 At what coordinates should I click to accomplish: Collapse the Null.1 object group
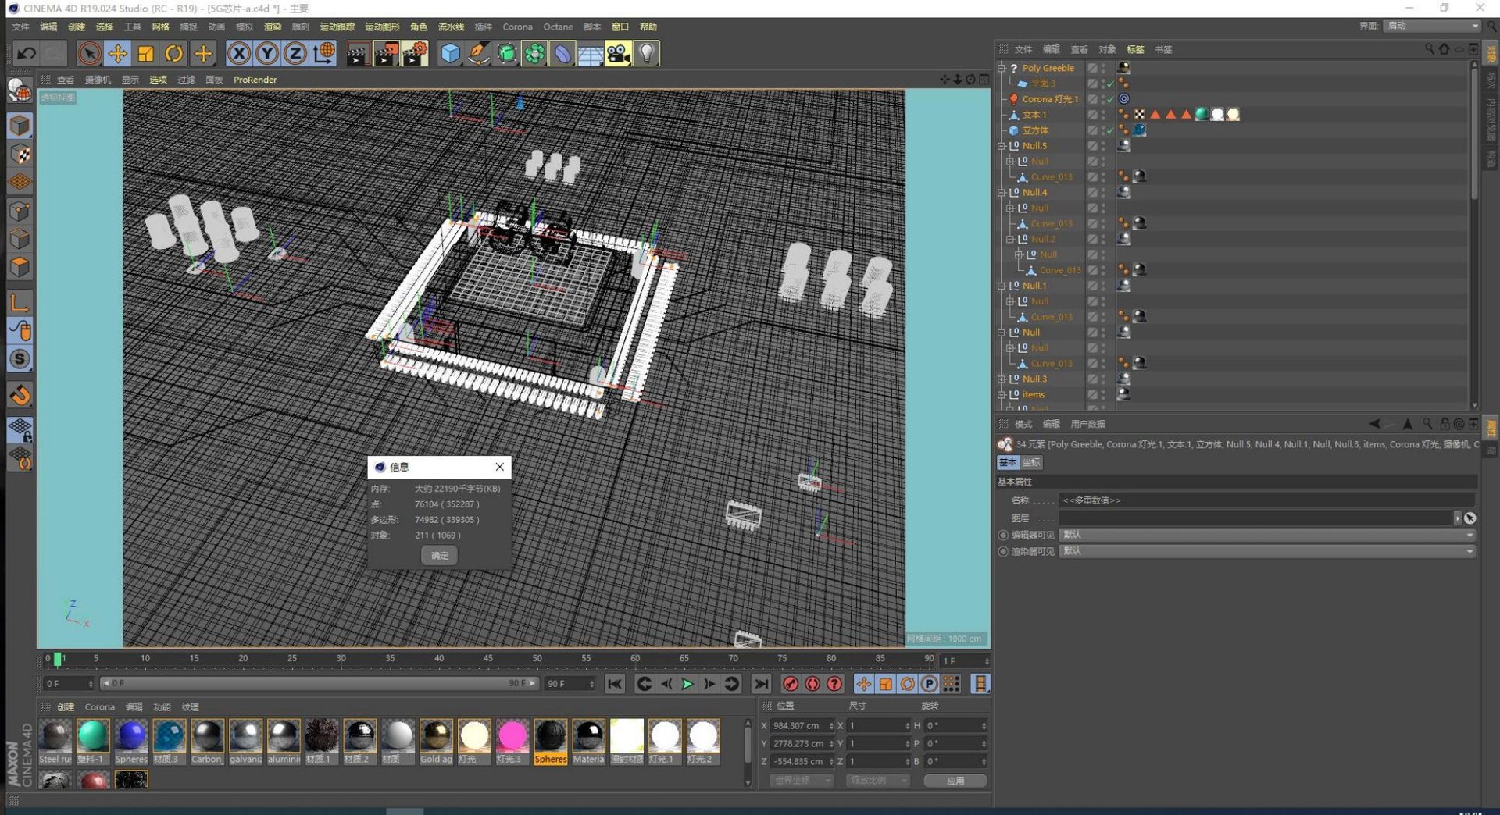pyautogui.click(x=1002, y=286)
